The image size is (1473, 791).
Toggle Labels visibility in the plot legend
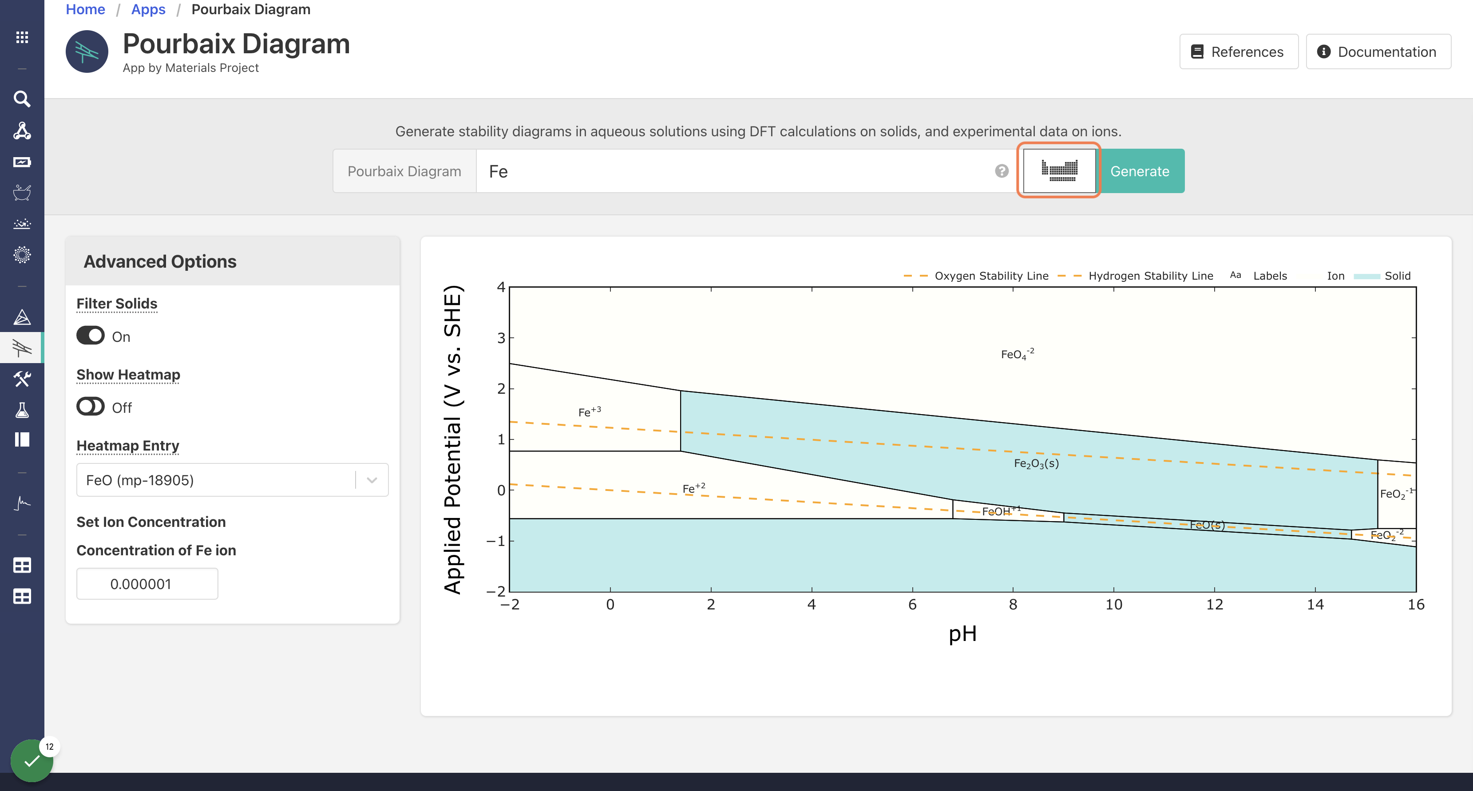[1258, 276]
